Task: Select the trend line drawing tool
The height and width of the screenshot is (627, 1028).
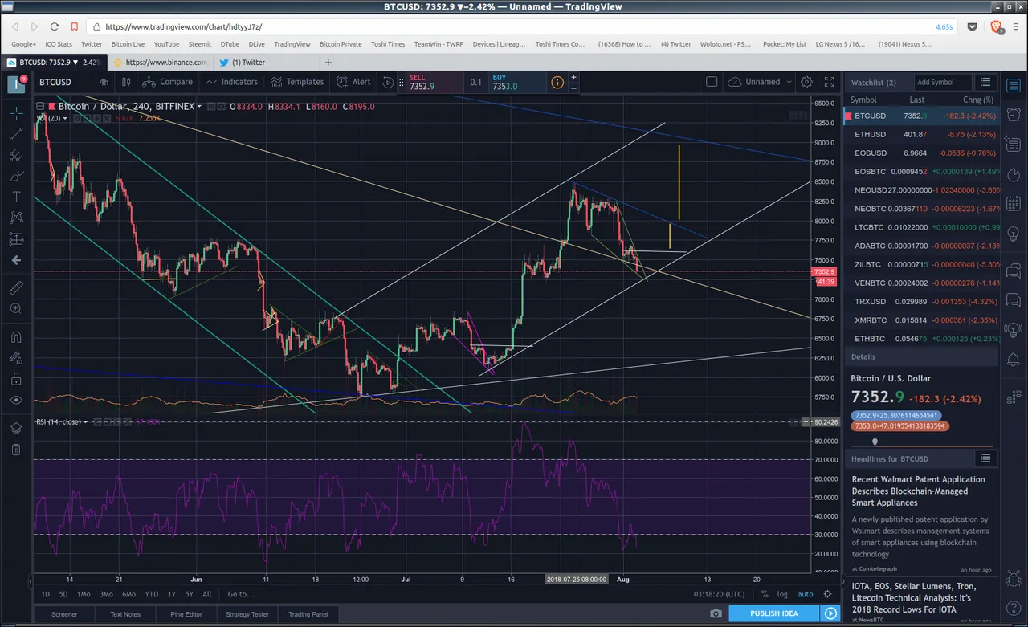Action: [16, 134]
